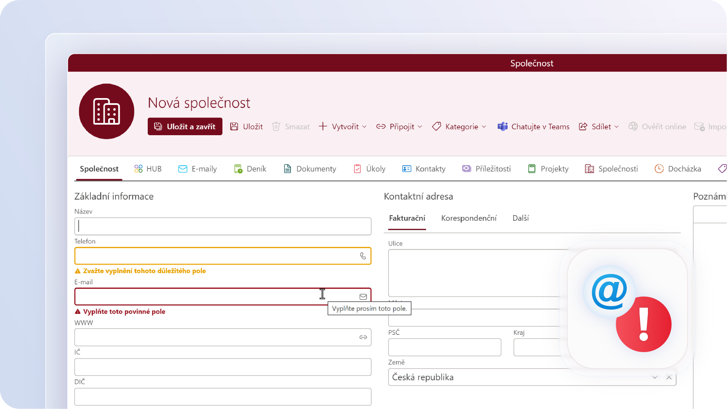
Task: Open the Projekty tab
Action: pos(548,169)
